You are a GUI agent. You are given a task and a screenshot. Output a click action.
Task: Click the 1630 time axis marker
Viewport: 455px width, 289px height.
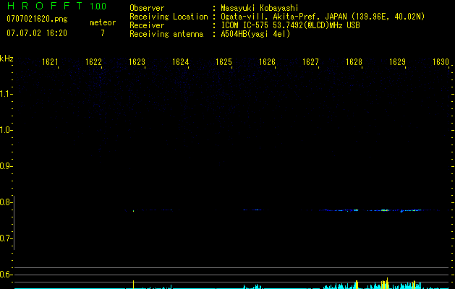[x=441, y=62]
